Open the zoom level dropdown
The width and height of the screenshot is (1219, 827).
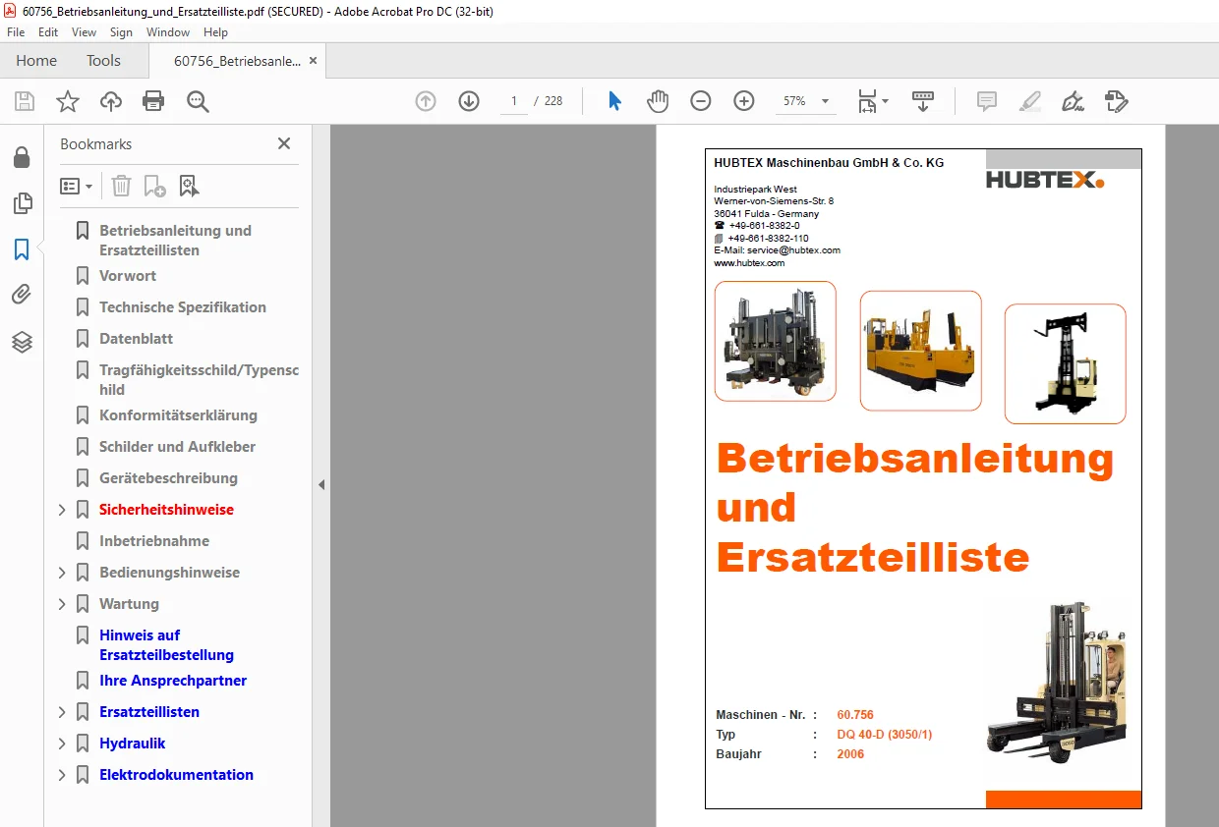pos(825,101)
